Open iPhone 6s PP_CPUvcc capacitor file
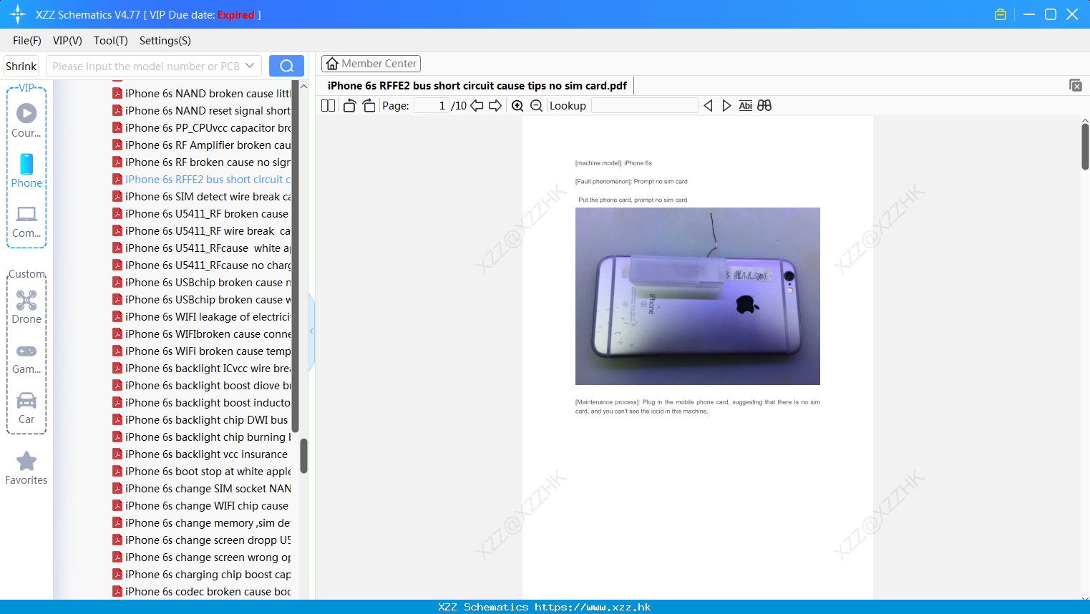This screenshot has width=1090, height=614. (202, 128)
